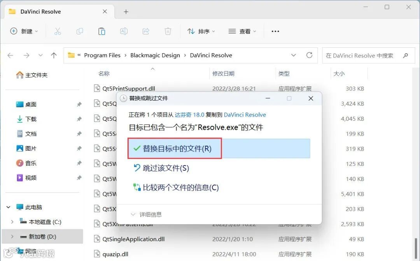The image size is (420, 261).
Task: Click source link 达芬奇 18.0 in dialog
Action: (x=189, y=115)
